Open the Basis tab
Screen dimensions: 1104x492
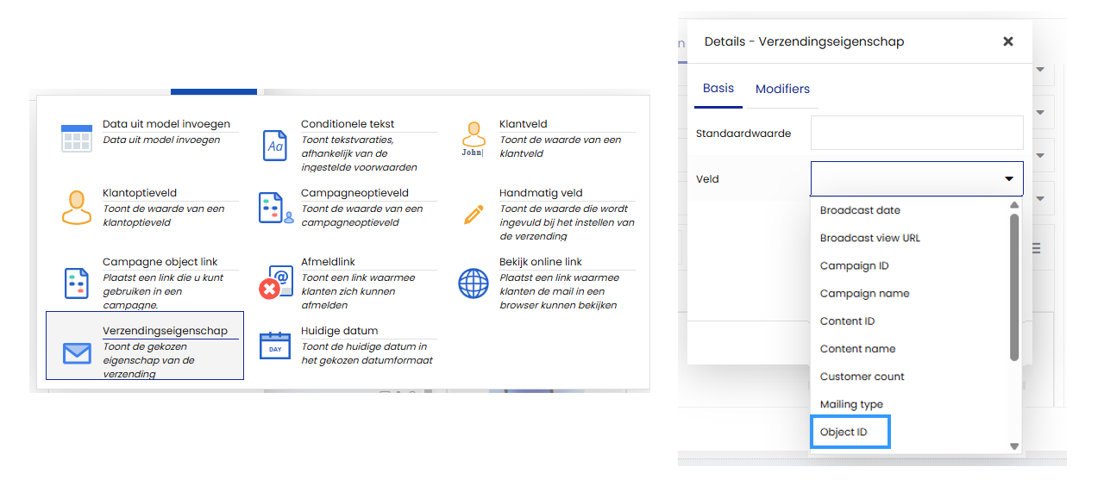pos(718,88)
